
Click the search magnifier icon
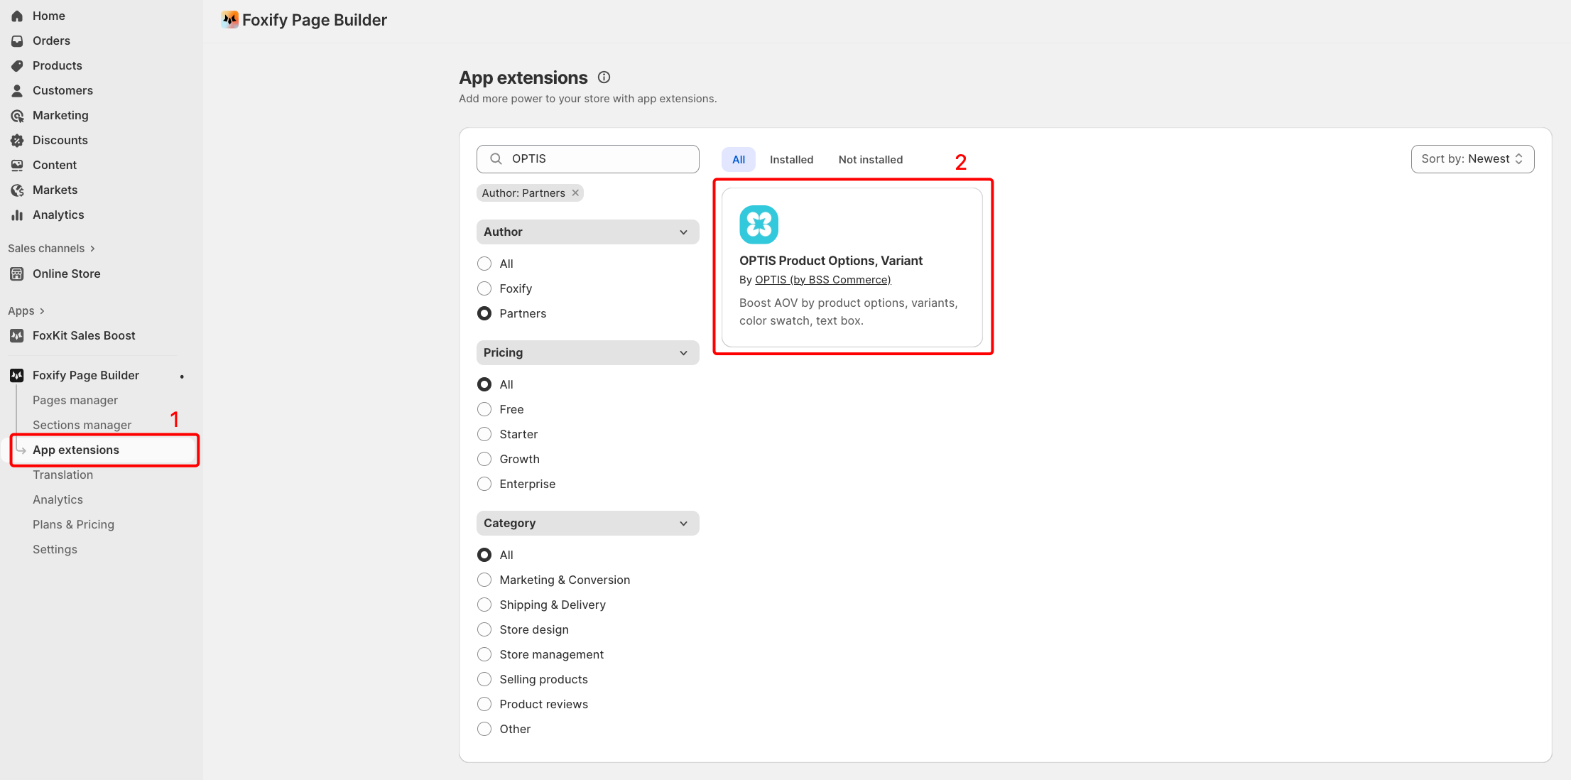point(496,158)
